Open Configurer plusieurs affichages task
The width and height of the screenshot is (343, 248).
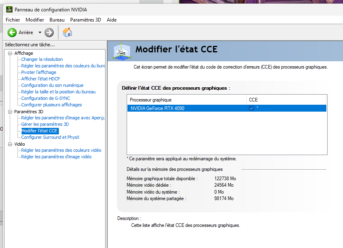[x=52, y=105]
